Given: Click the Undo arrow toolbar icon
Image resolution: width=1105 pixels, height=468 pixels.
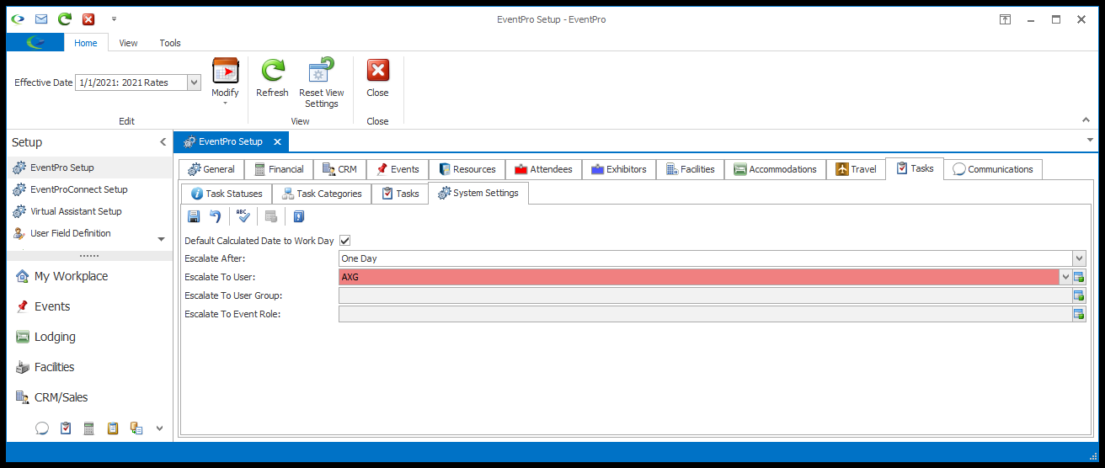Looking at the screenshot, I should point(216,217).
